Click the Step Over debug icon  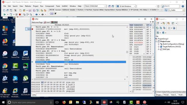[x=27, y=15]
